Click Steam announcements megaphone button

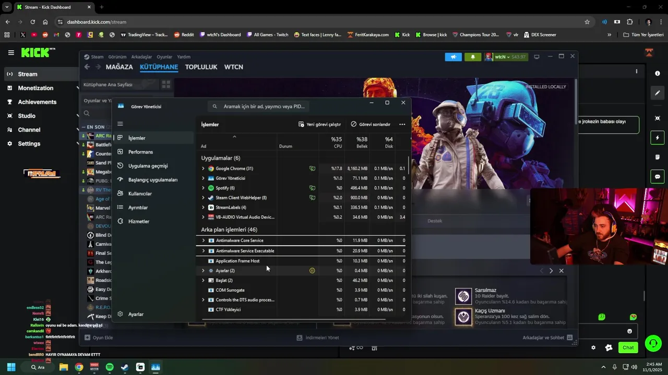click(454, 57)
